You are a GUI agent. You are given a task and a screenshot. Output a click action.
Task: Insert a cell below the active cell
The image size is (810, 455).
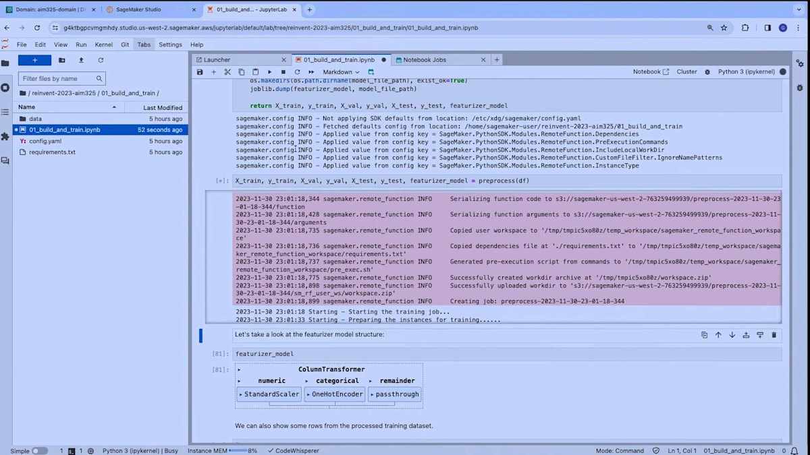click(759, 335)
